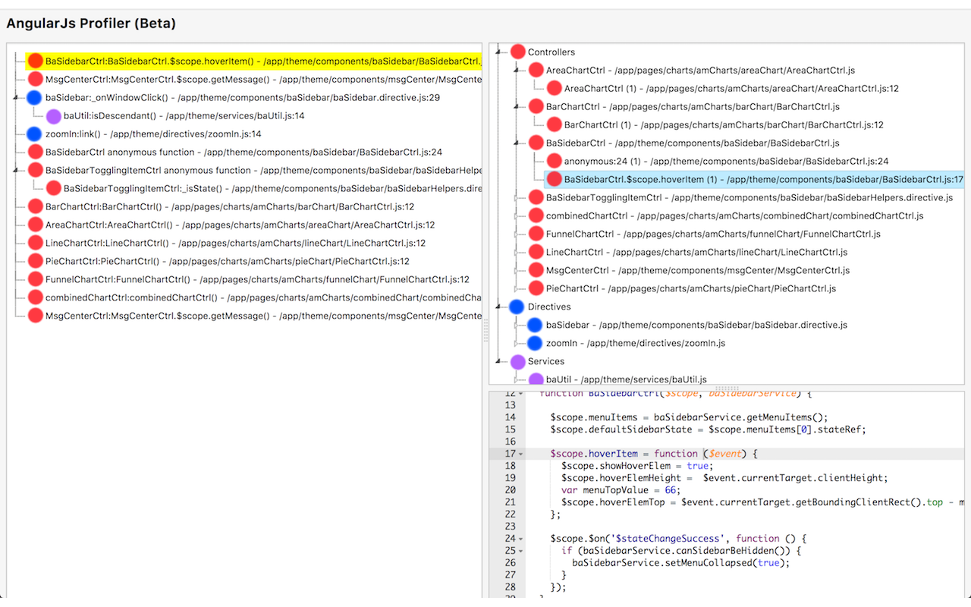Click the blue zoomIn directive icon

click(536, 342)
